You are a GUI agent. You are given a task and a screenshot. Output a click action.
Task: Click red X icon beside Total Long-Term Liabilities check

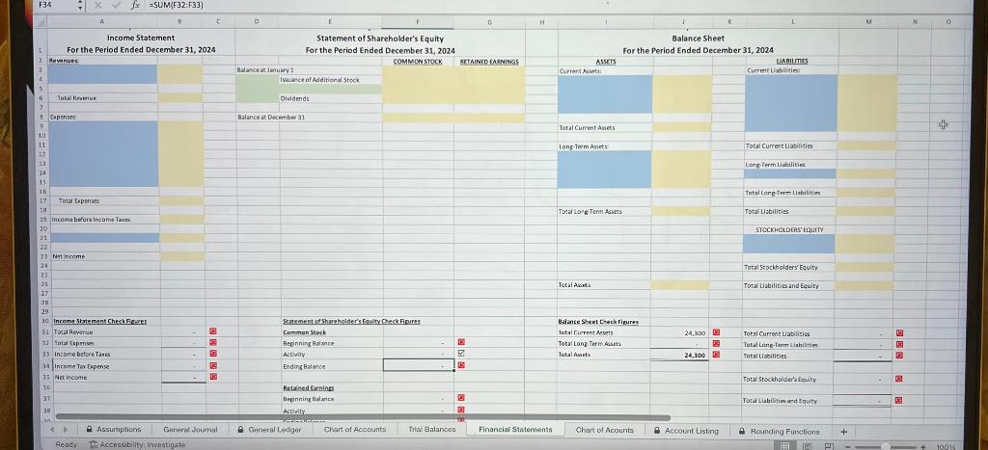pyautogui.click(x=899, y=344)
